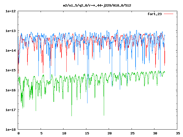The height and width of the screenshot is (137, 183).
Task: Click the x-axis label 25
Action: point(132,133)
